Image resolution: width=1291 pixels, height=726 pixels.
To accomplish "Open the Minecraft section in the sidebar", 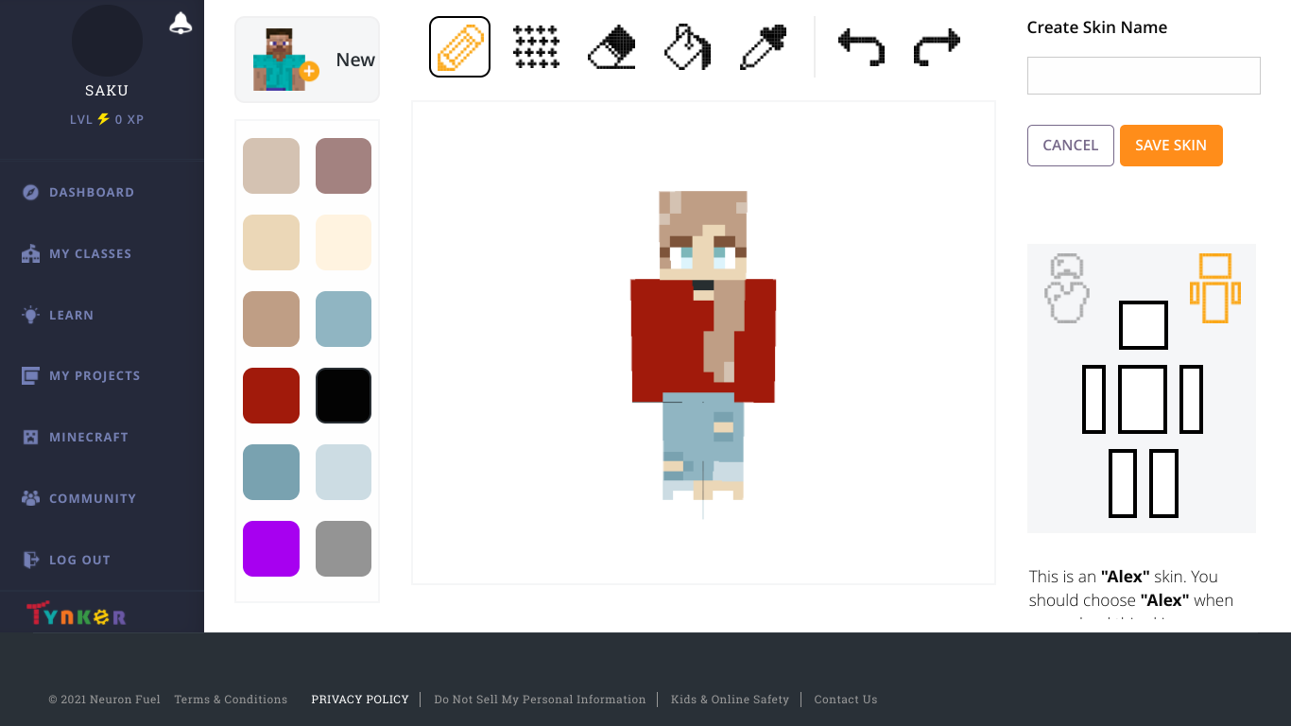I will [x=89, y=437].
